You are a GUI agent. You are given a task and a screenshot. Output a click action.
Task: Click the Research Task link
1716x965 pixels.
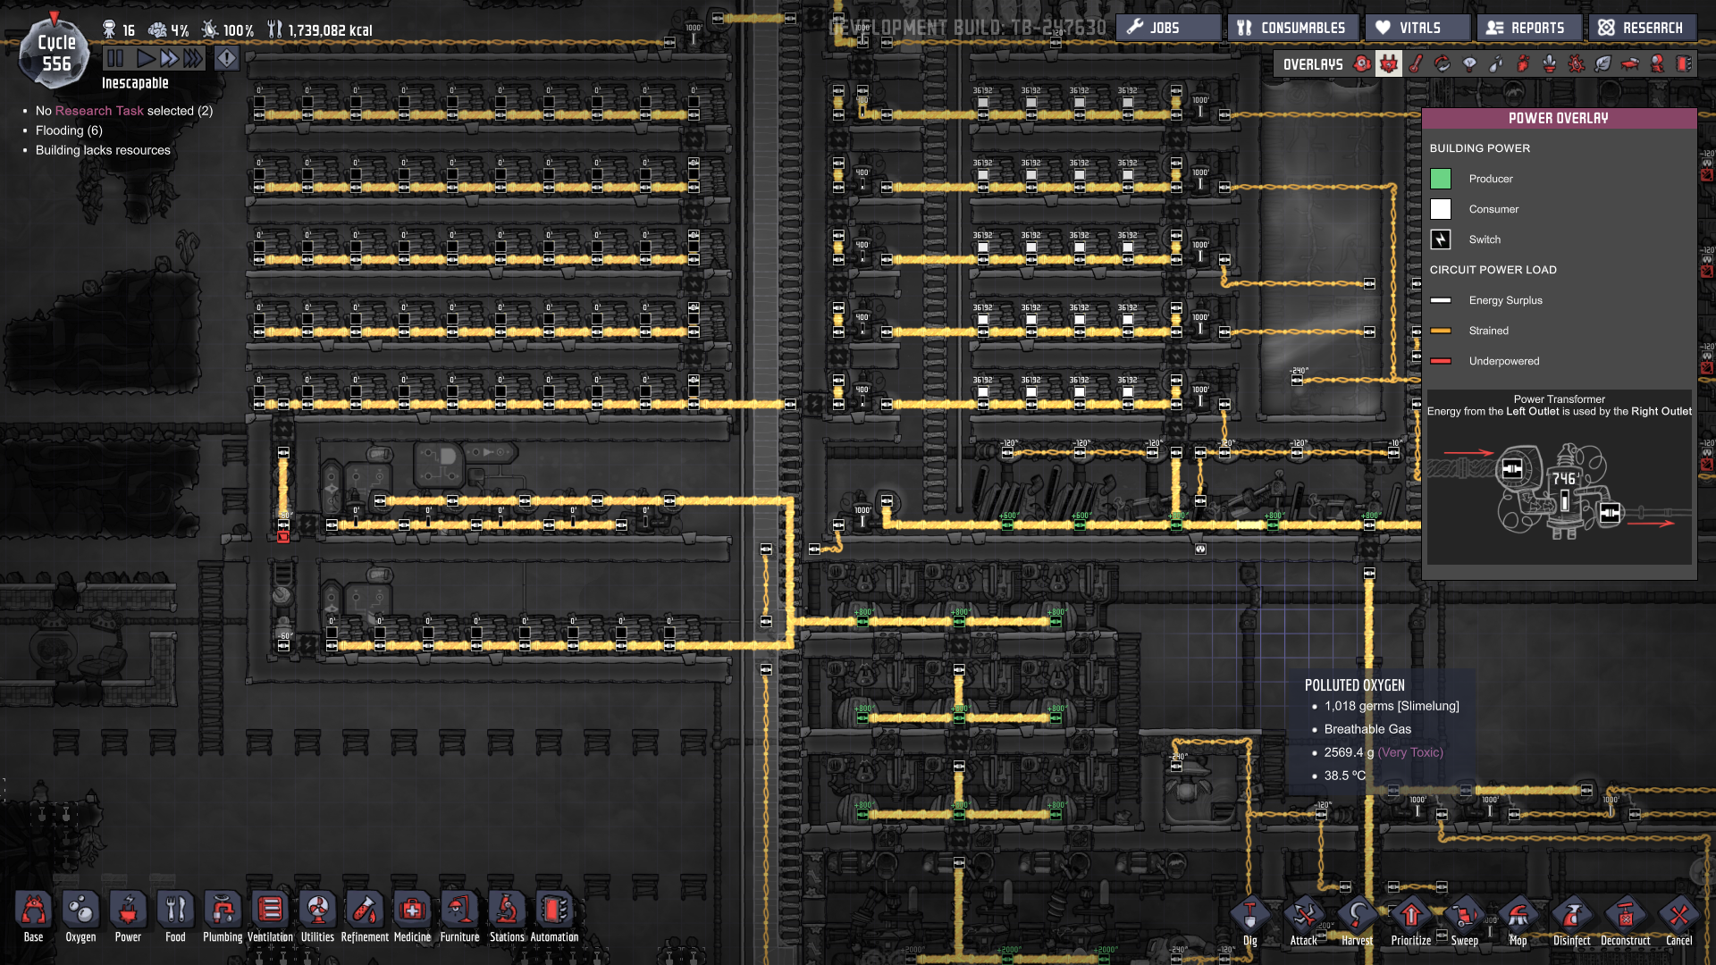(98, 111)
